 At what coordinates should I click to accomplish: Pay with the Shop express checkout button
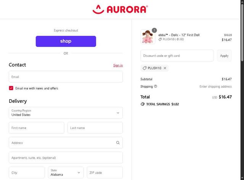66,41
